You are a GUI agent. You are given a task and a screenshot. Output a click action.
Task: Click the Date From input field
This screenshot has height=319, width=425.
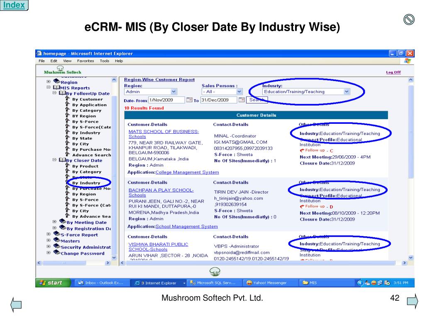[x=166, y=100]
